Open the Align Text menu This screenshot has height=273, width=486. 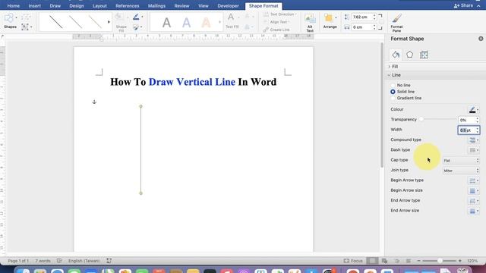point(276,22)
